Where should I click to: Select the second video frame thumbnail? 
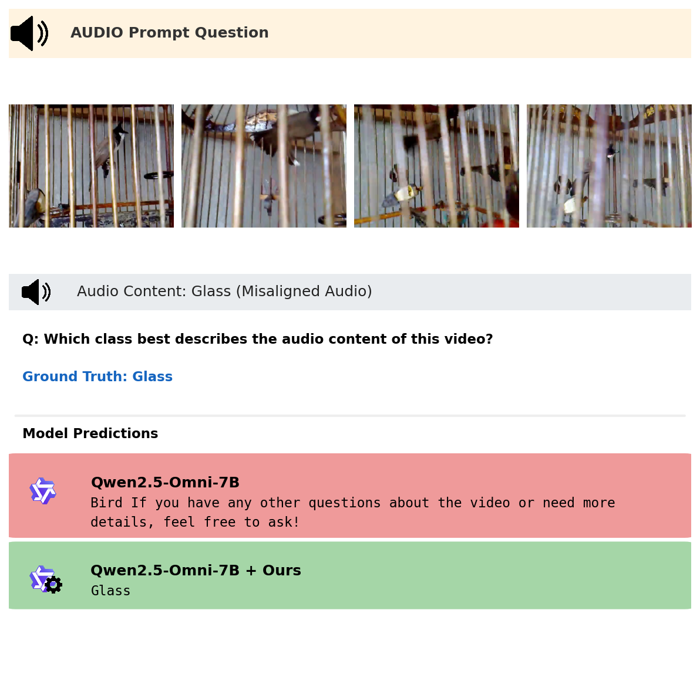[x=264, y=166]
